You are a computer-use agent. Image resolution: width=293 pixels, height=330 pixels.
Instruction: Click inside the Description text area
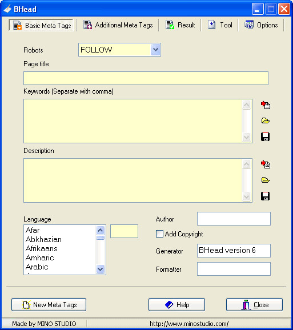click(x=133, y=180)
